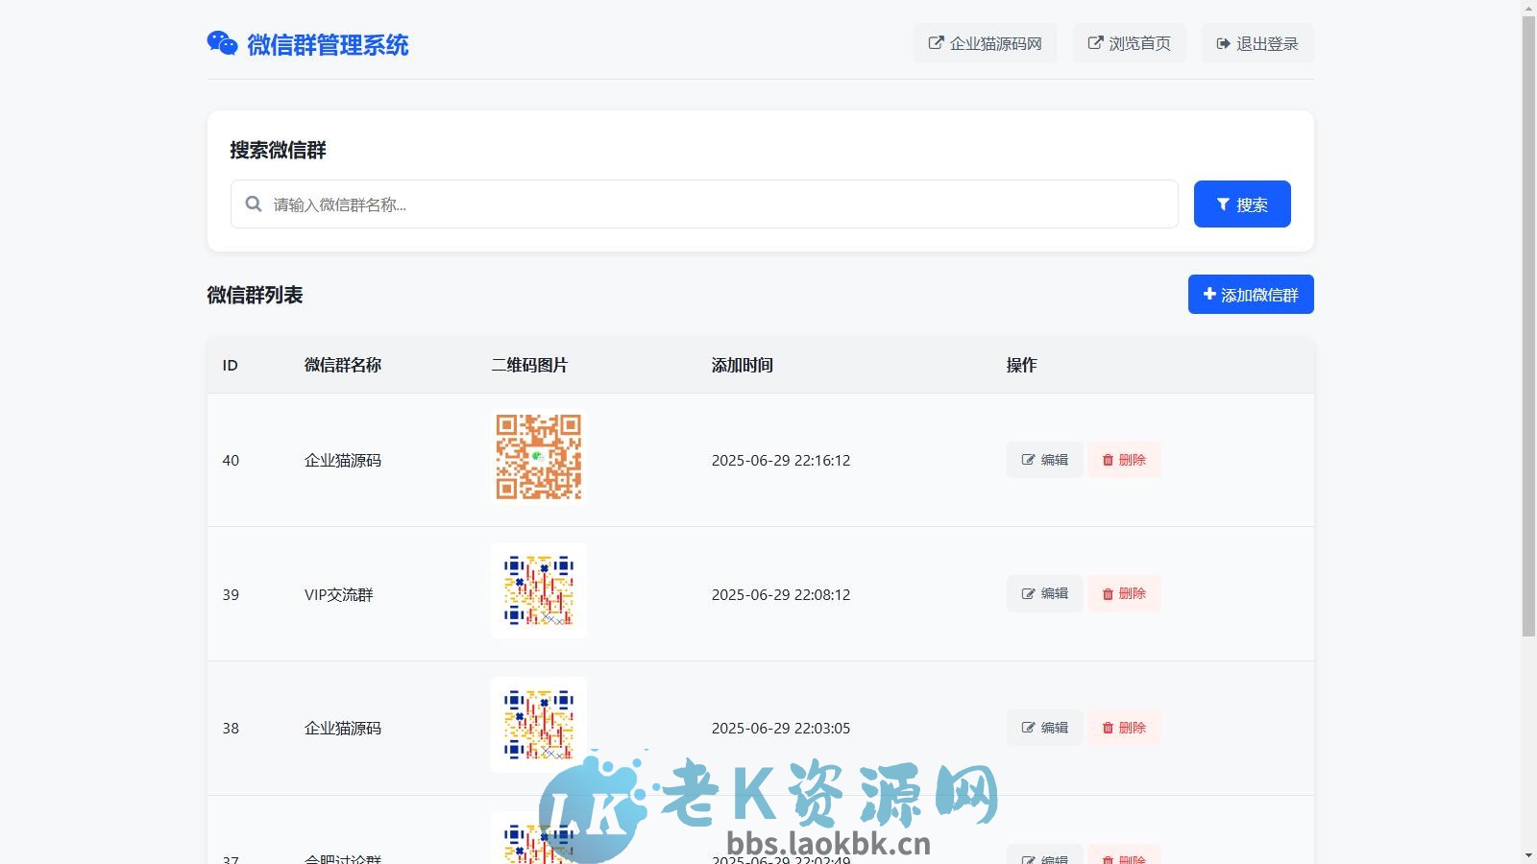Click the logout arrow icon beside 退出登录
This screenshot has height=864, width=1537.
click(1223, 42)
